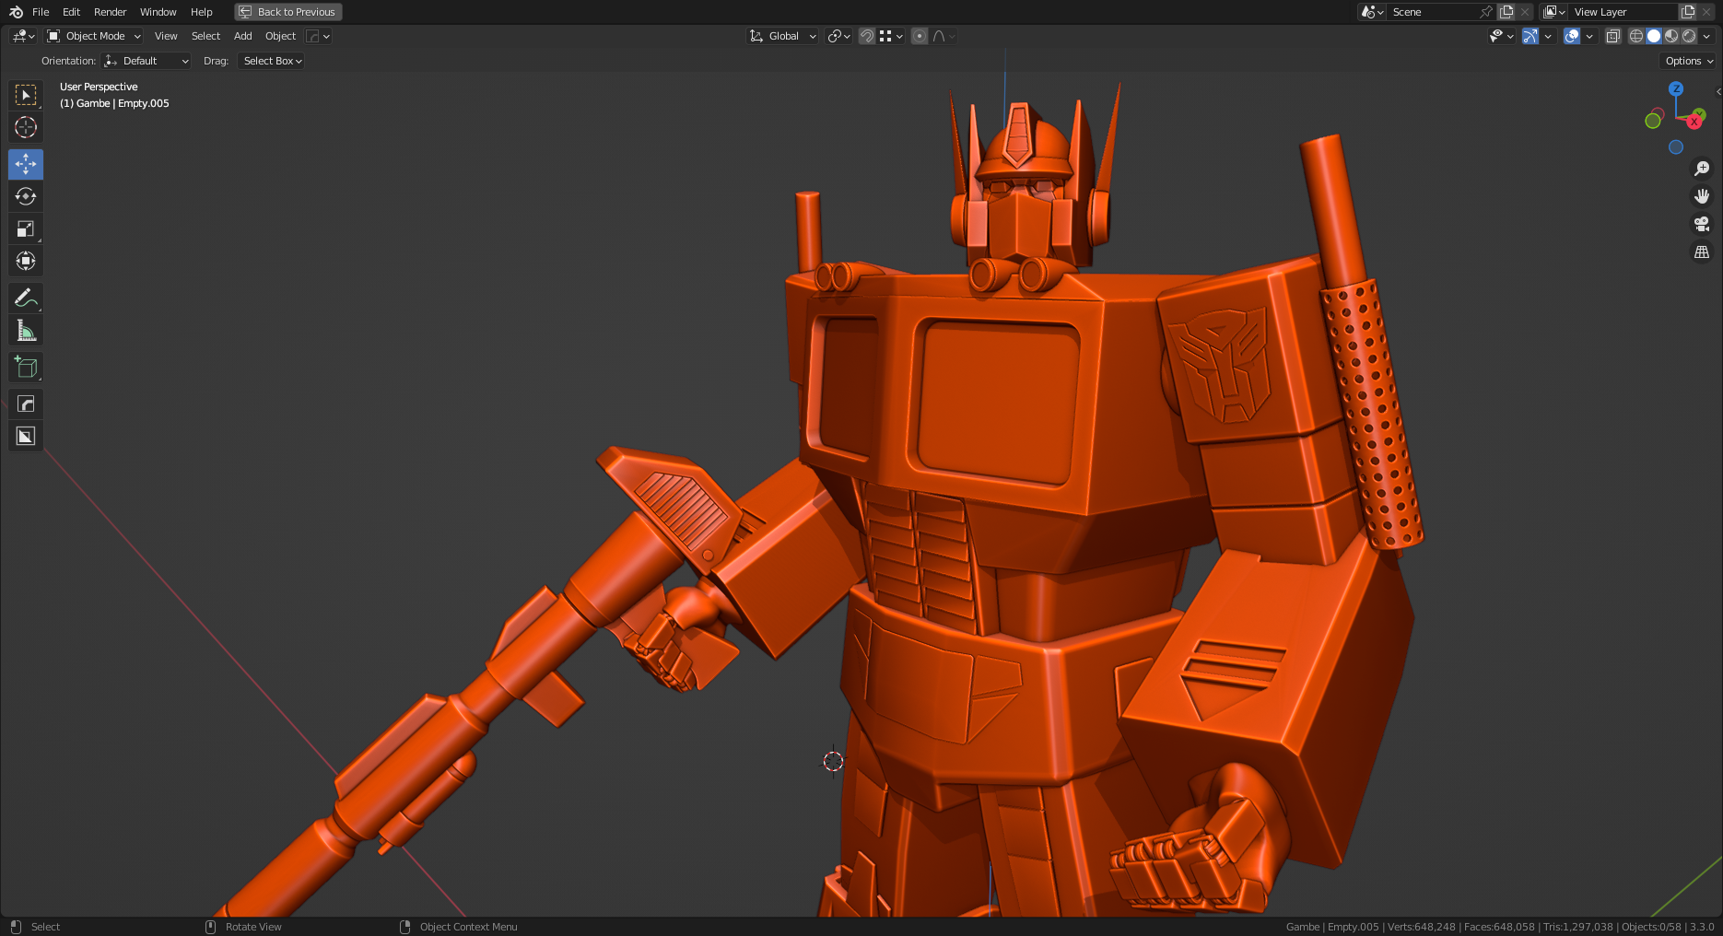Click the blue Z axis on navigation gizmo
Viewport: 1723px width, 936px height.
pos(1676,89)
